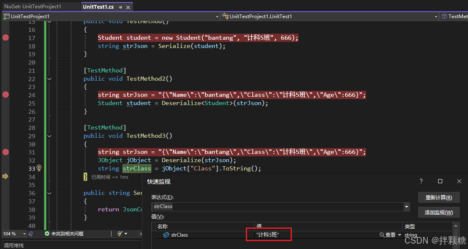This screenshot has width=468, height=249.
Task: Click the 值 column header
Action: [328, 226]
